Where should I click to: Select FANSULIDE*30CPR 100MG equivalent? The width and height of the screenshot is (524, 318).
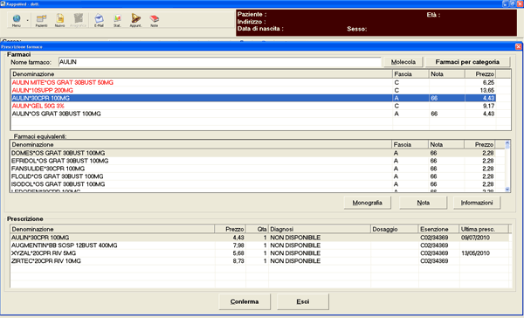point(252,169)
